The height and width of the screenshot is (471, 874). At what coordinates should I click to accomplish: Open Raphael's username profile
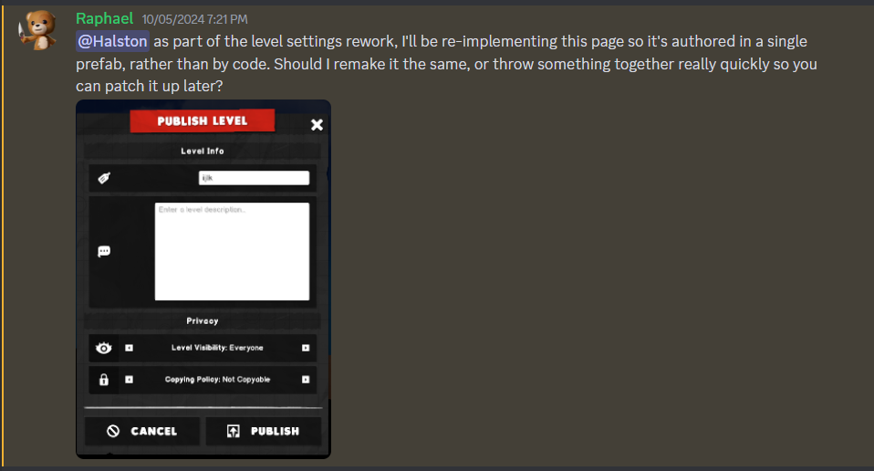click(x=104, y=18)
